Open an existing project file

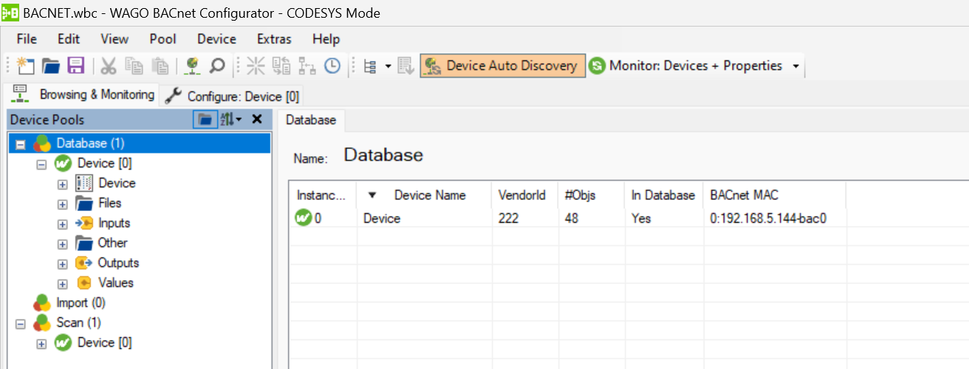[x=50, y=66]
